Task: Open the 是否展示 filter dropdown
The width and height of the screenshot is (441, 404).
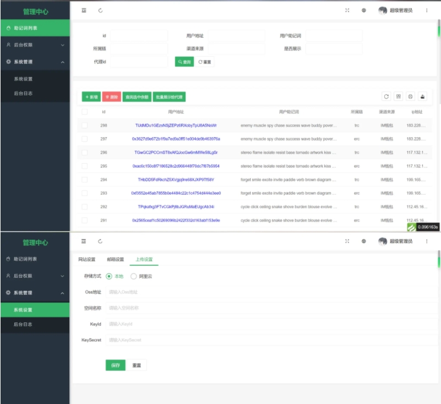Action: click(x=334, y=49)
